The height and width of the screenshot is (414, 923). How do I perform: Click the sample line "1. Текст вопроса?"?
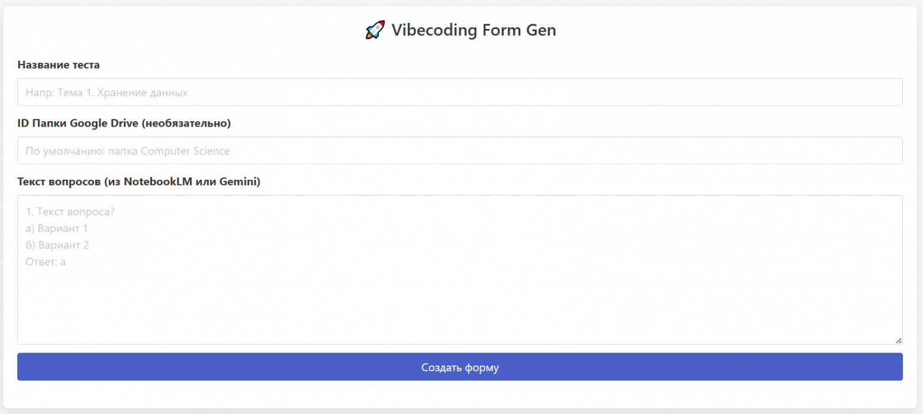pyautogui.click(x=69, y=212)
